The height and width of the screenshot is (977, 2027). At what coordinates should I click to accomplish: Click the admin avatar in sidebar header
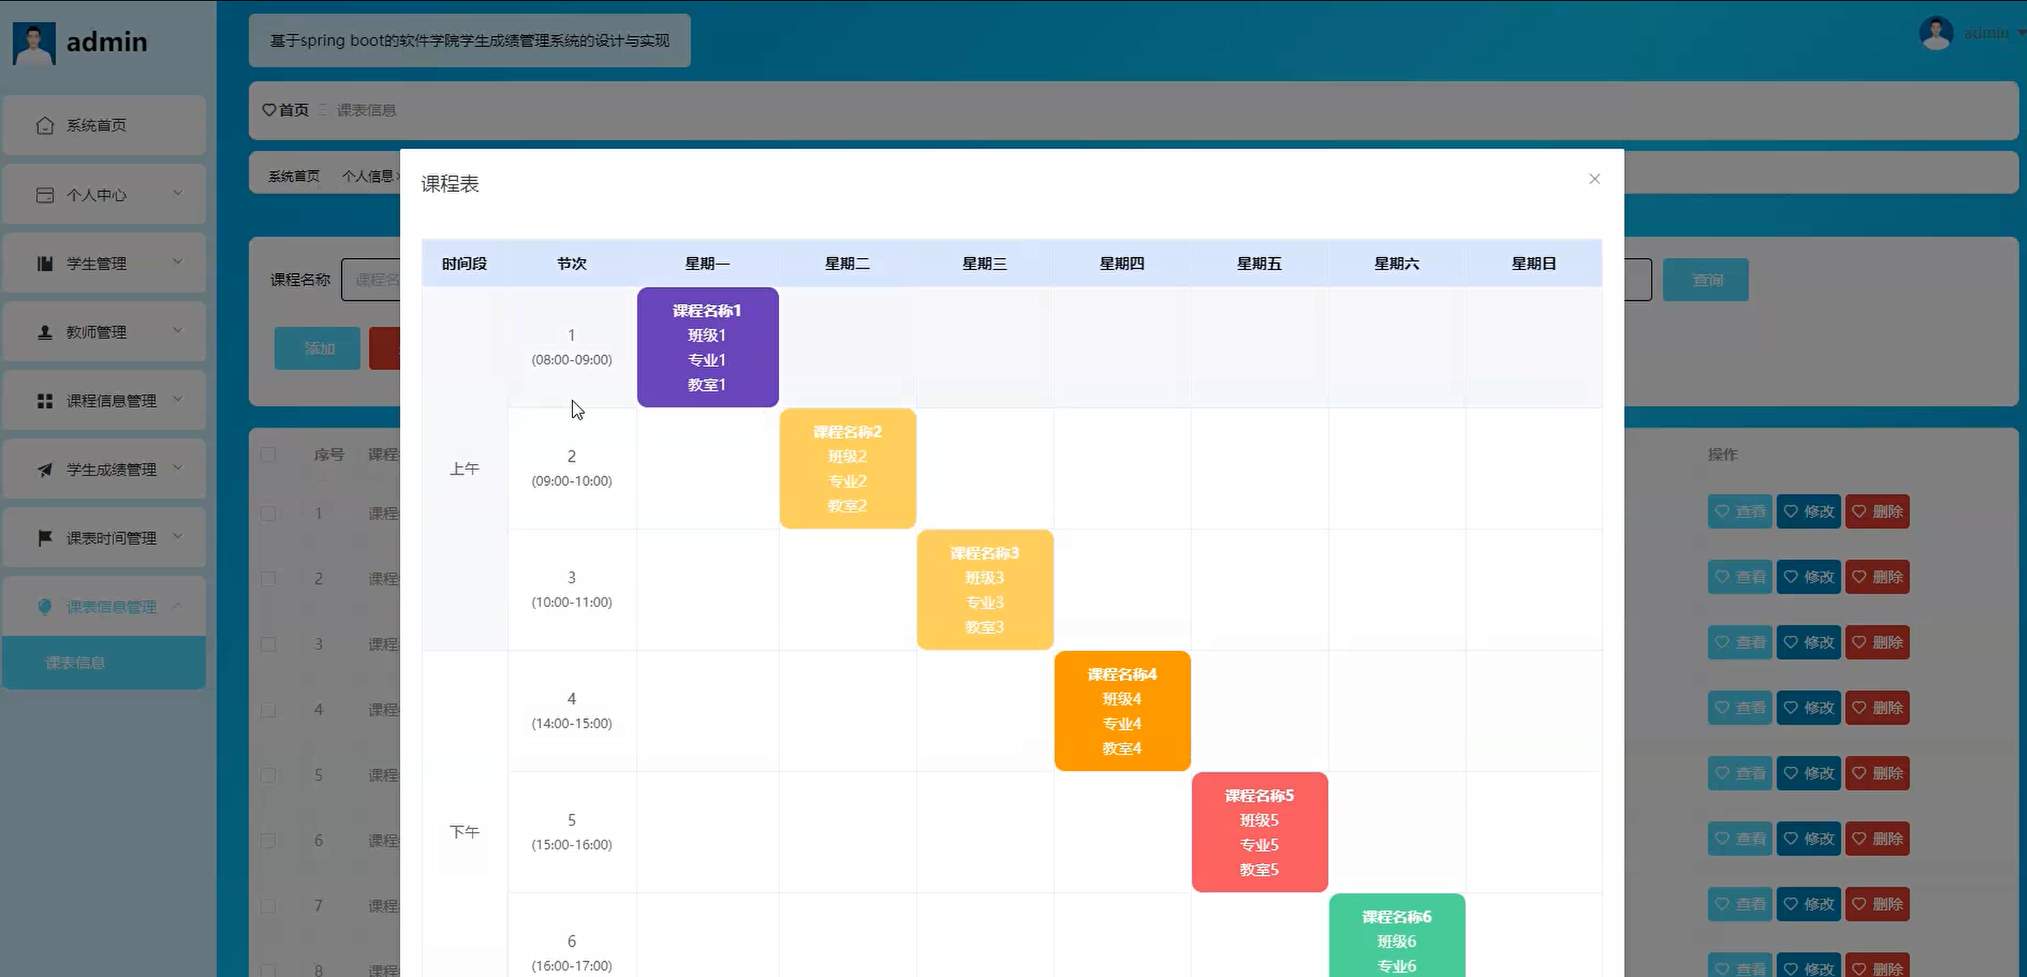point(34,42)
